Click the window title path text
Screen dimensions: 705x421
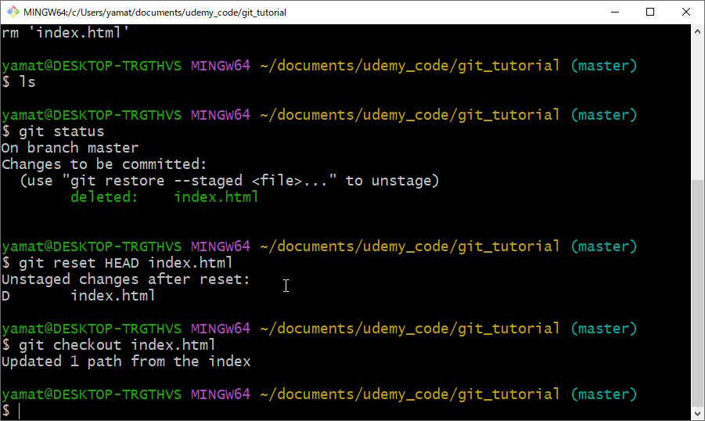155,13
